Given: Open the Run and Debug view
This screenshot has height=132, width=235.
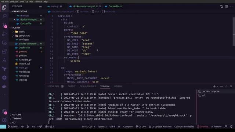Looking at the screenshot, I should (x=4, y=34).
